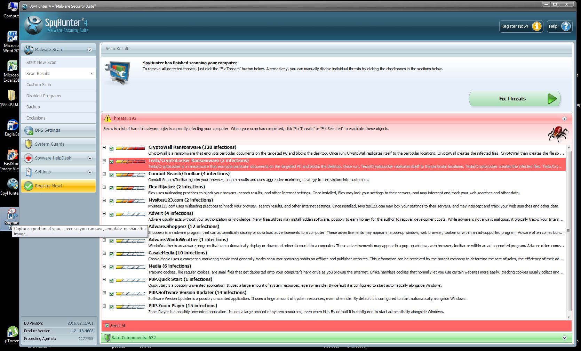Uncheck the Media threat checkbox
Screen dimensions: 581x351
(111, 267)
